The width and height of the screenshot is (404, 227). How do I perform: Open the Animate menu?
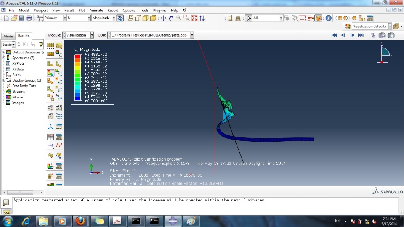coord(96,10)
